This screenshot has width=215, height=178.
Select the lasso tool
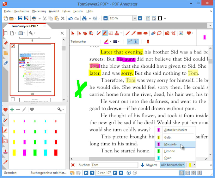pyautogui.click(x=159, y=33)
